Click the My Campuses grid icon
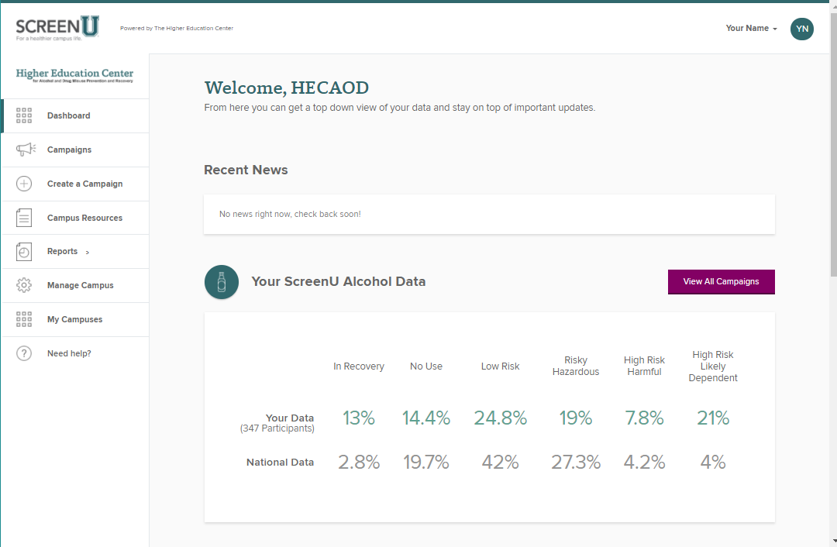The image size is (837, 547). coord(24,319)
